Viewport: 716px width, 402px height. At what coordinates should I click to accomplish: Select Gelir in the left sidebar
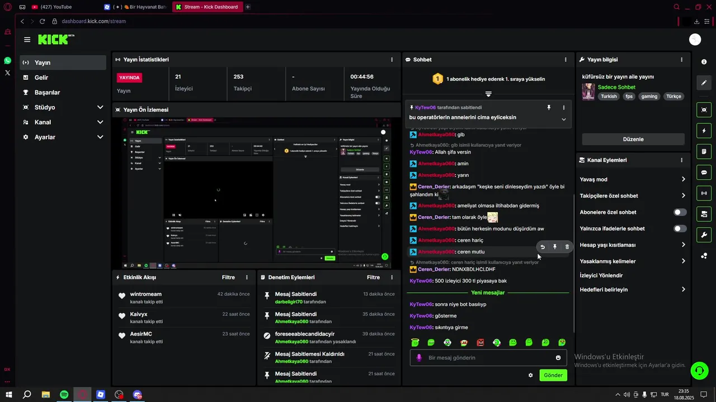[x=63, y=78]
